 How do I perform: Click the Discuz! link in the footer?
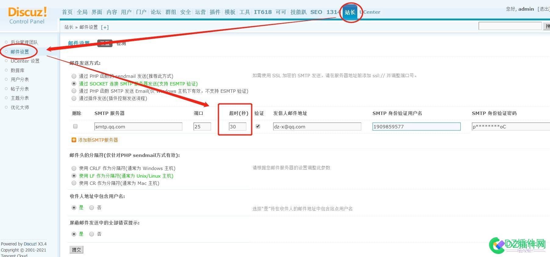click(30, 244)
